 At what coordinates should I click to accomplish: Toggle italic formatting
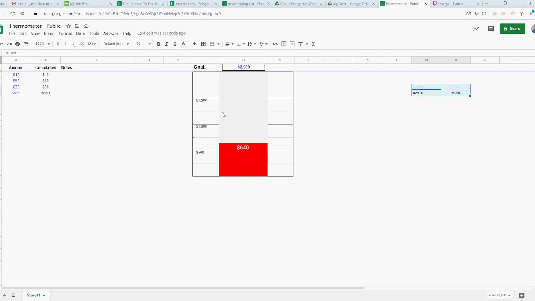point(166,44)
